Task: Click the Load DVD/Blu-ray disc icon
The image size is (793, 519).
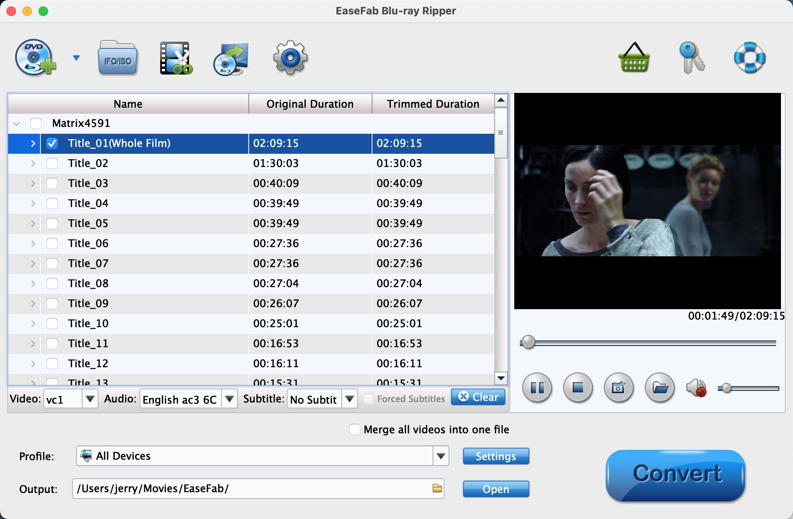Action: click(x=35, y=58)
